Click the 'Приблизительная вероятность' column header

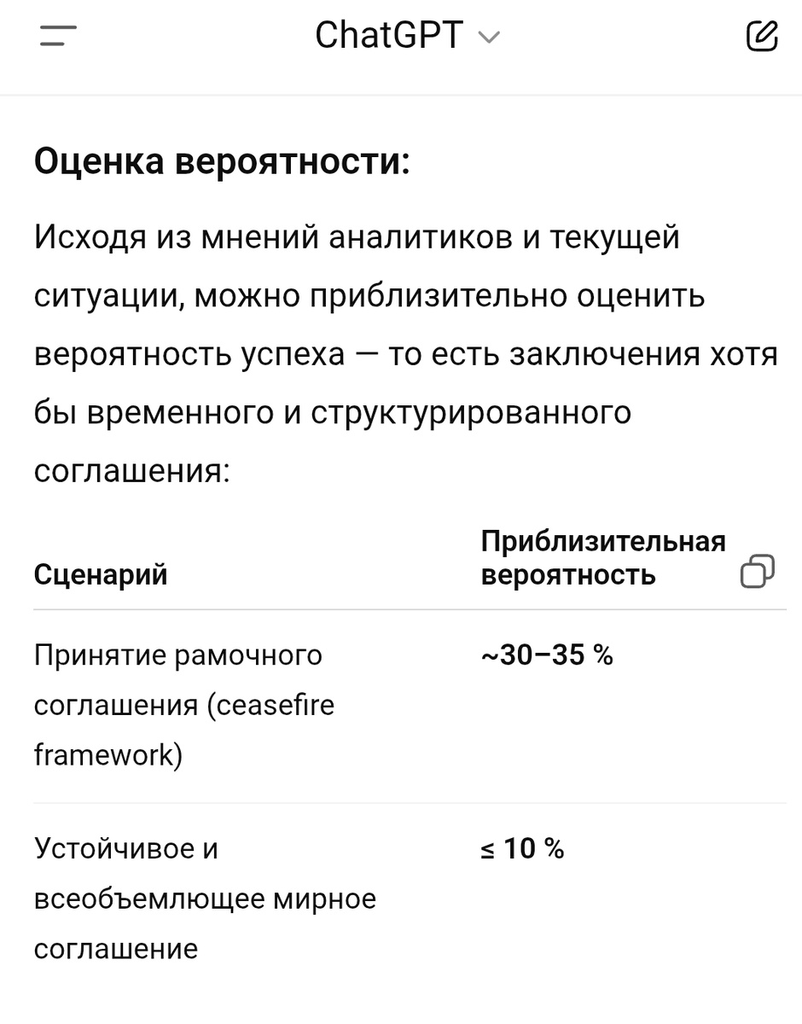pos(602,556)
